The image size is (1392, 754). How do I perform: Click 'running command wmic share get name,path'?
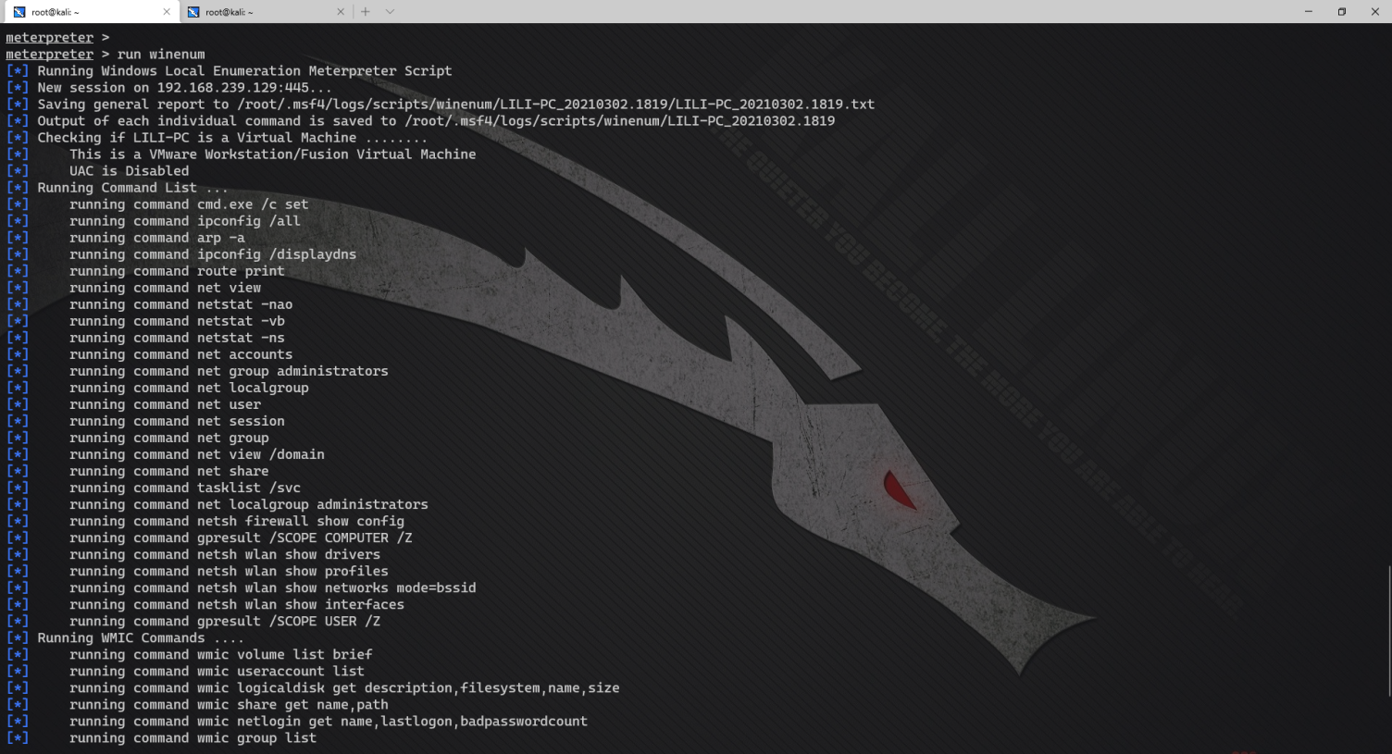coord(229,704)
